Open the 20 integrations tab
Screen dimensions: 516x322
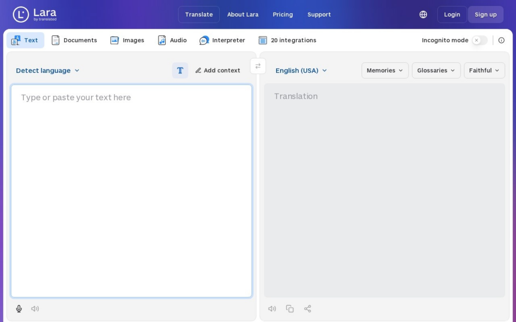pyautogui.click(x=287, y=40)
